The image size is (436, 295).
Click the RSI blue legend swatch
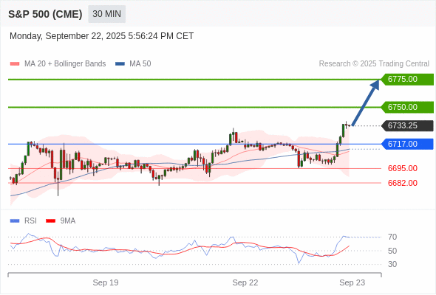pos(15,221)
